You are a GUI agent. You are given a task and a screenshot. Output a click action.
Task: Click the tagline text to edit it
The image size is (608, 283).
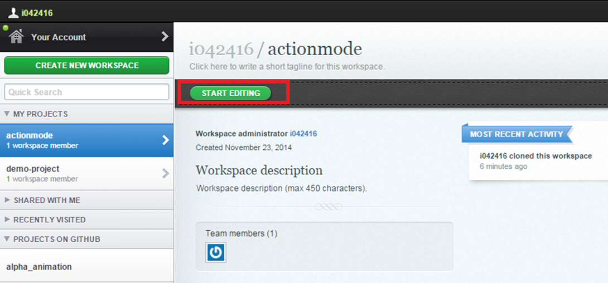[287, 67]
